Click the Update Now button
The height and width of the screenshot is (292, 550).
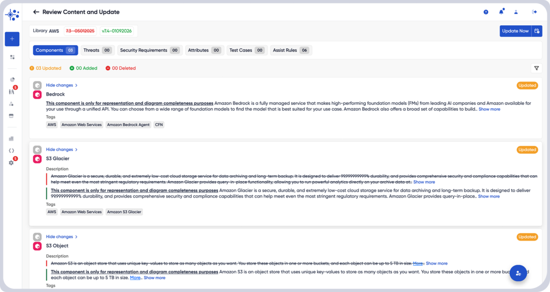pos(515,31)
